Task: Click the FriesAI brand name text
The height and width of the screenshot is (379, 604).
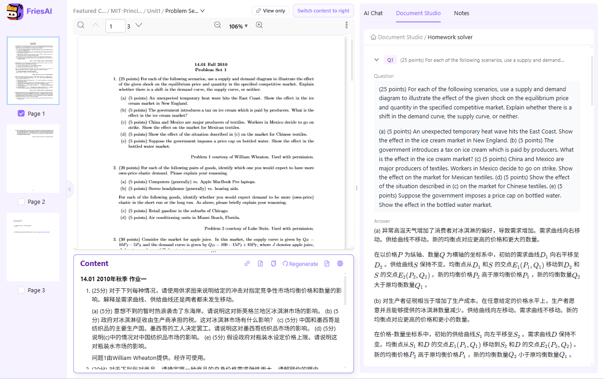Action: click(x=39, y=11)
